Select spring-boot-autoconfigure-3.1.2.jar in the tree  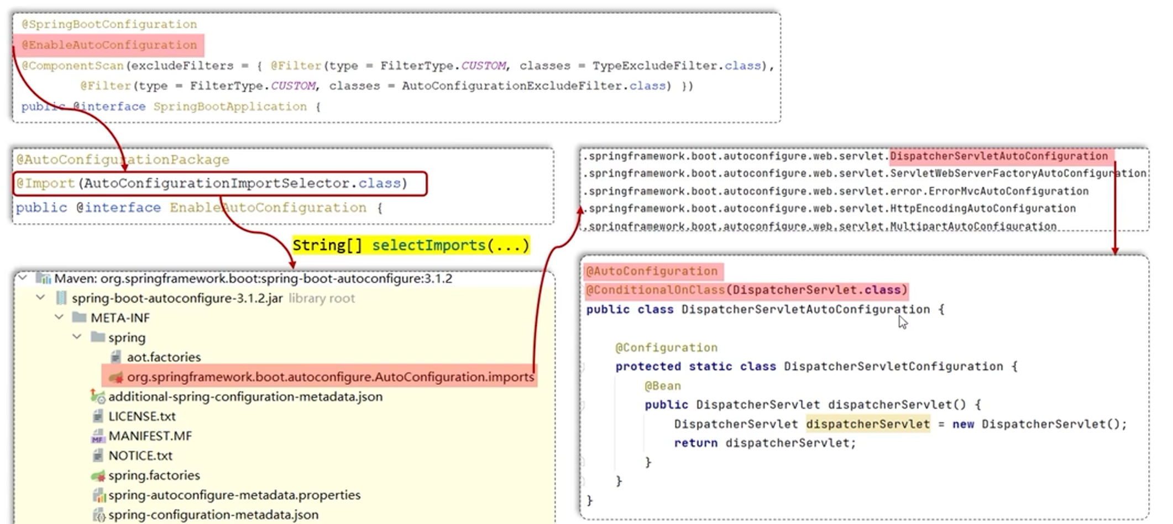click(x=177, y=298)
